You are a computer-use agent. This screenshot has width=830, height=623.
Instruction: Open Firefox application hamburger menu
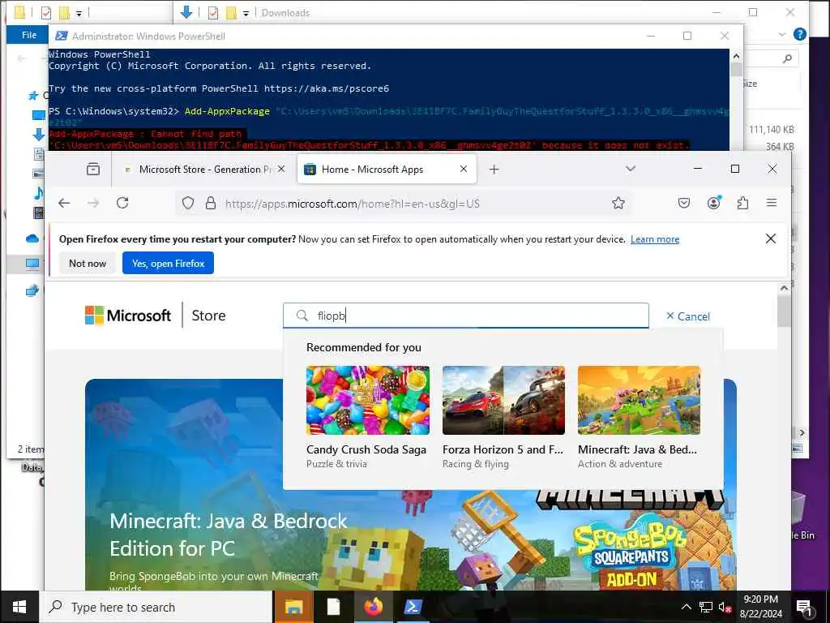tap(772, 203)
